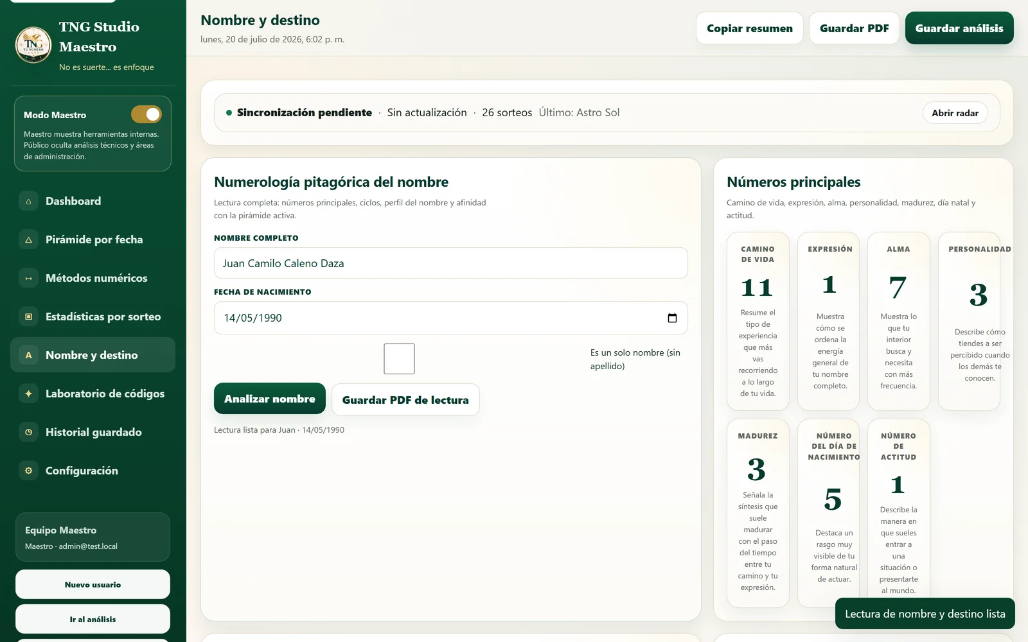Check the single-name checkbox box
Viewport: 1028px width, 642px height.
pos(399,359)
